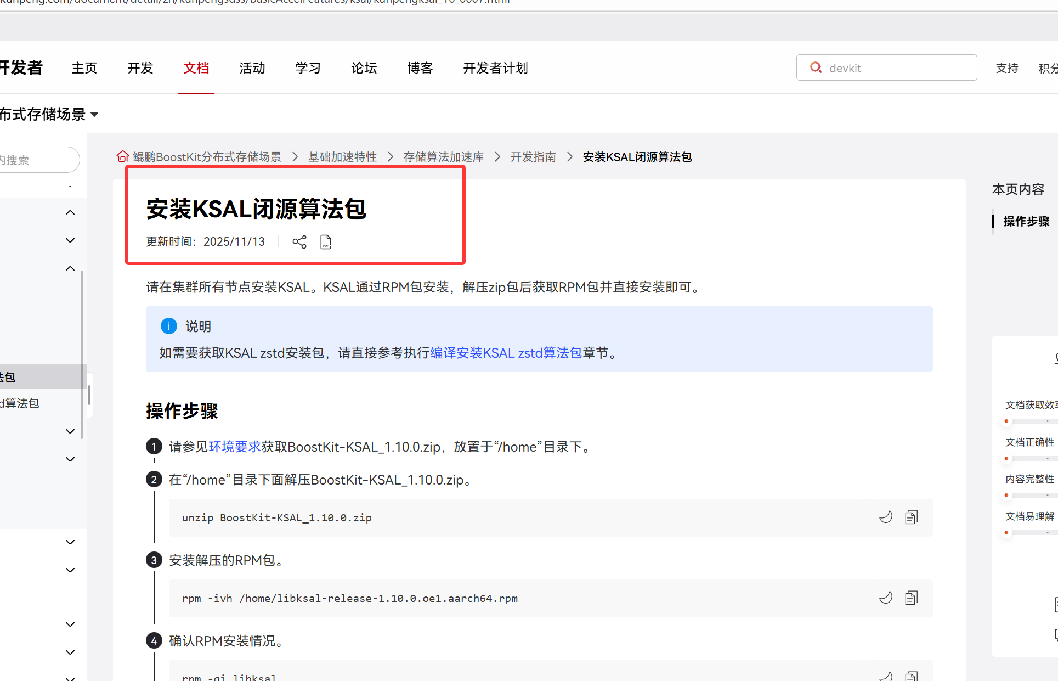Click the share icon below the title

[x=299, y=242]
